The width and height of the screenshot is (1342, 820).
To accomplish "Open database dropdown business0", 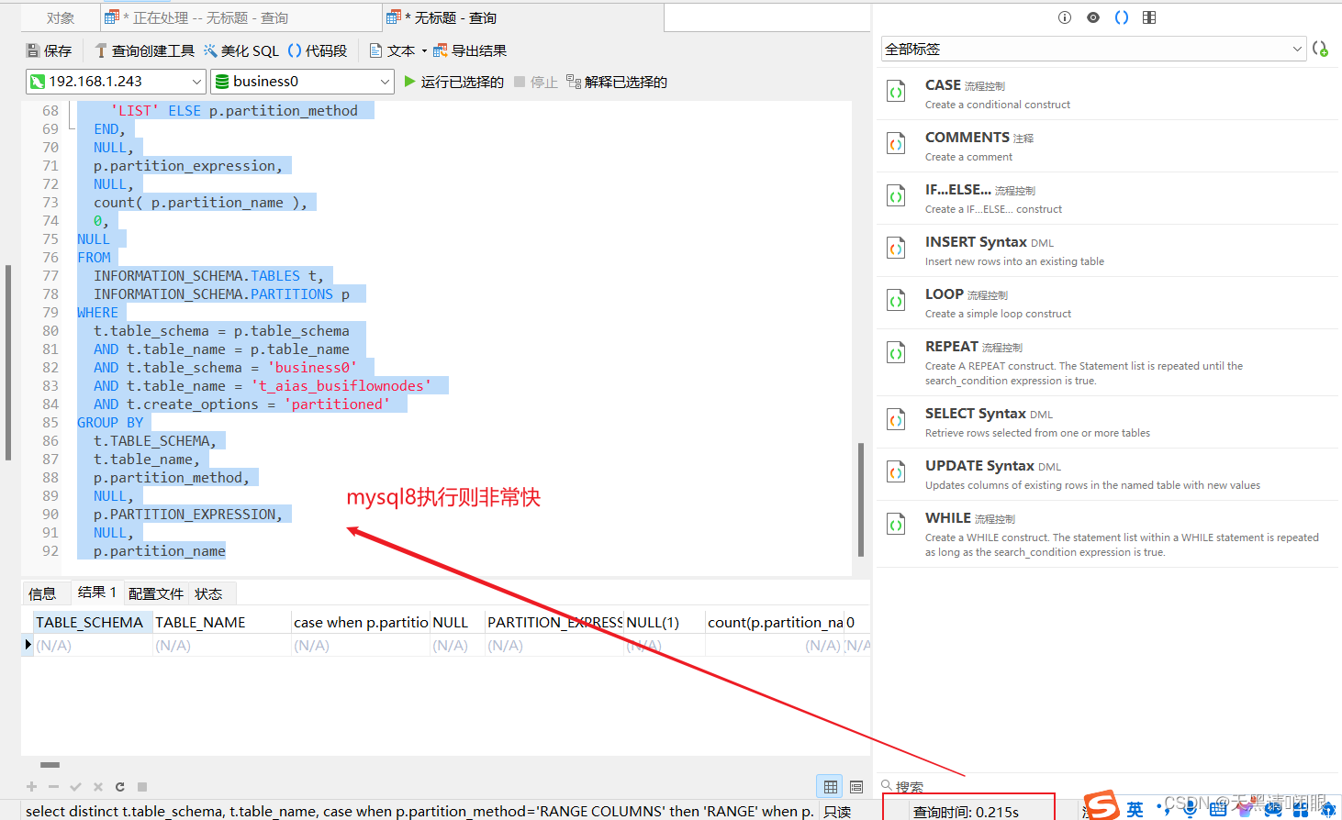I will coord(302,82).
